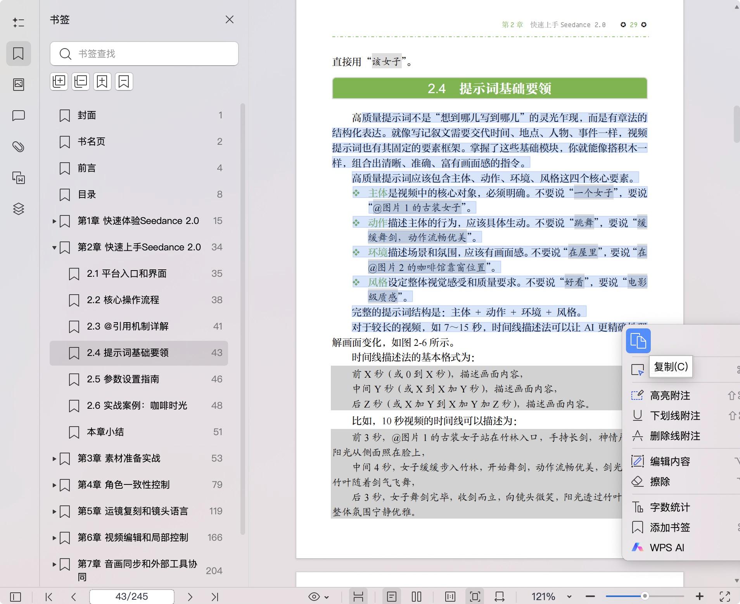Fit page width
The image size is (740, 604).
[x=500, y=597]
